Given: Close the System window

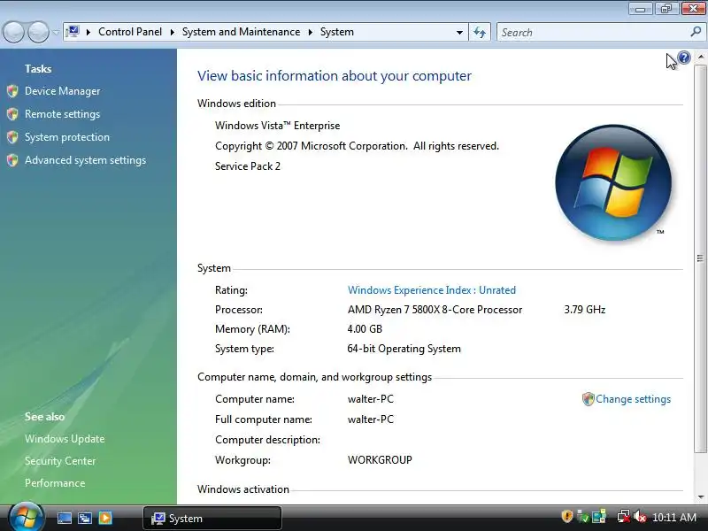Looking at the screenshot, I should 693,9.
